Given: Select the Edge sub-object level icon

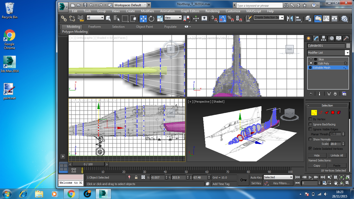Looking at the screenshot, I should [320, 113].
